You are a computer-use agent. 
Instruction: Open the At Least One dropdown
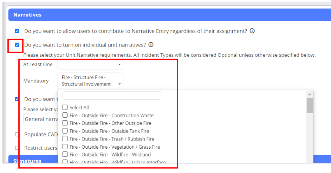(x=90, y=64)
